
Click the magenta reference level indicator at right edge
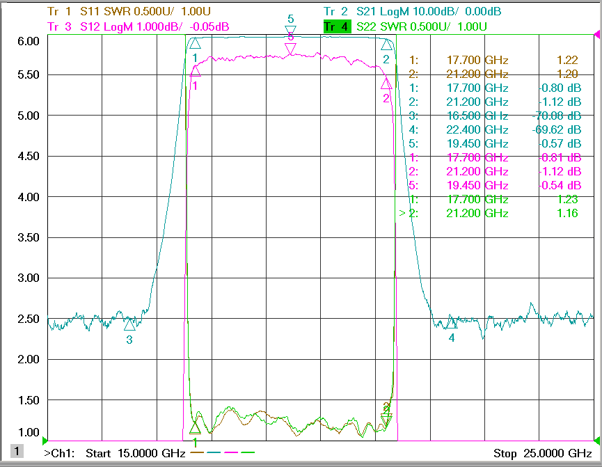tap(597, 35)
